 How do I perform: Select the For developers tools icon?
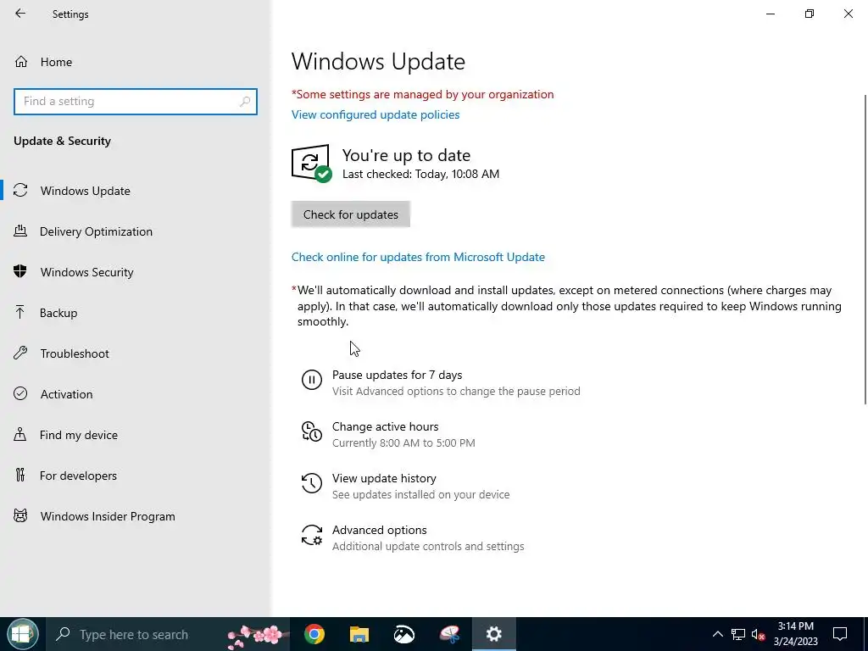[x=20, y=475]
